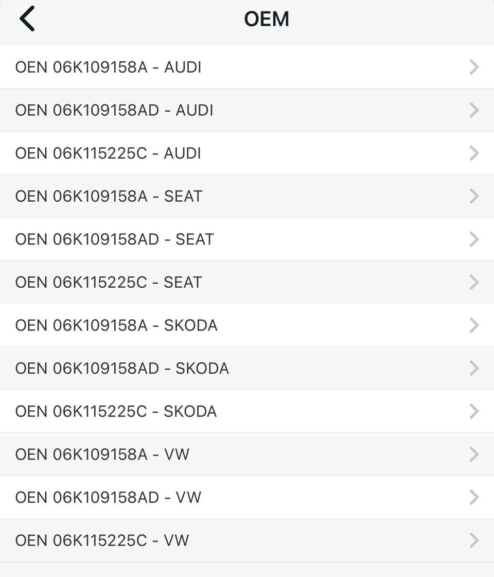494x577 pixels.
Task: Open OEN 06K109158AD - VW entry
Action: pos(108,497)
